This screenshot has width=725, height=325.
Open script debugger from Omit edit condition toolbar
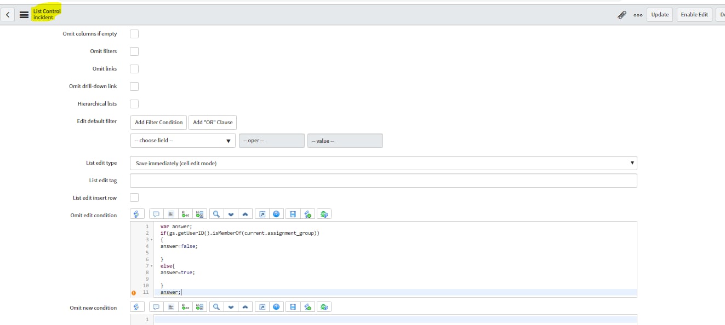324,214
